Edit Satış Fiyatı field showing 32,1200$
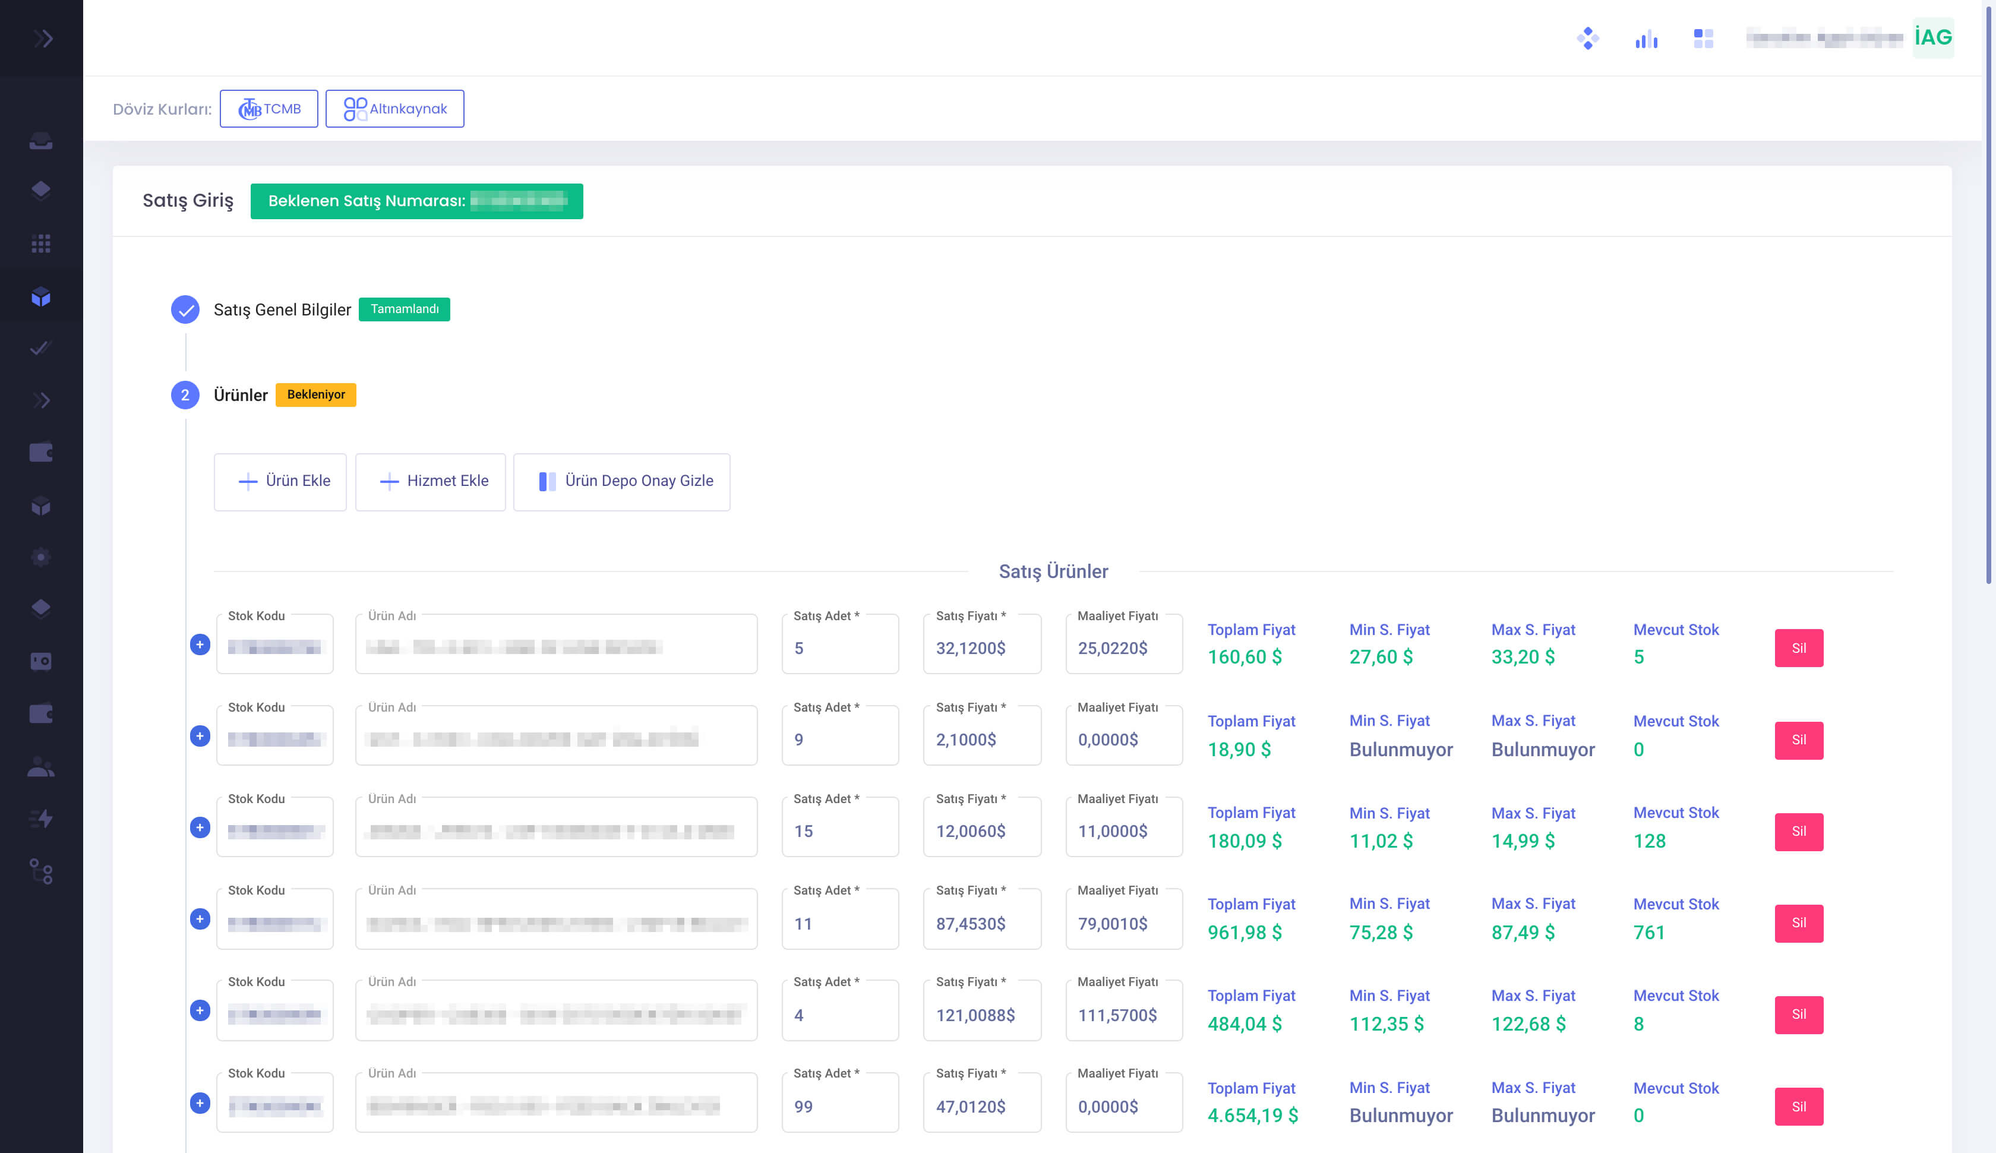Image resolution: width=1996 pixels, height=1153 pixels. point(982,644)
